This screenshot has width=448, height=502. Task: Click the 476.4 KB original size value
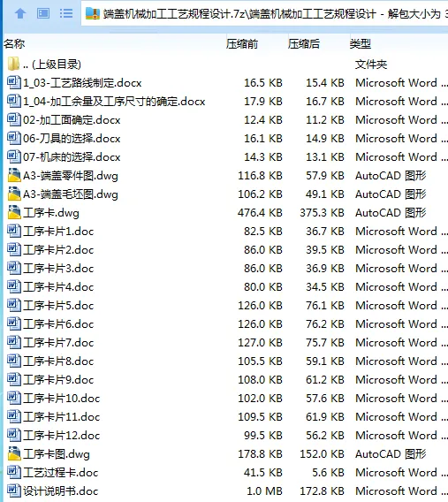(x=260, y=213)
